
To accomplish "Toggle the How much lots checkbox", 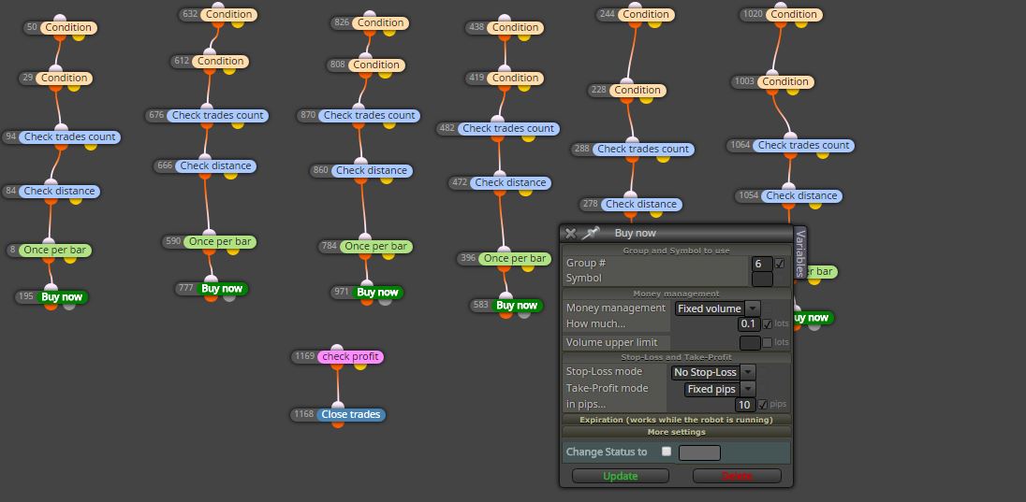I will coord(768,323).
